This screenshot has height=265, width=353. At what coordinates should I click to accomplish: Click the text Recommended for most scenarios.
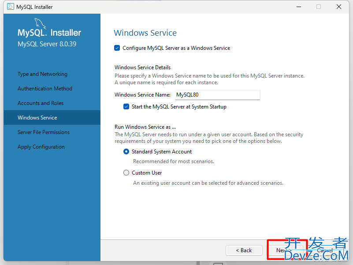[x=174, y=161]
